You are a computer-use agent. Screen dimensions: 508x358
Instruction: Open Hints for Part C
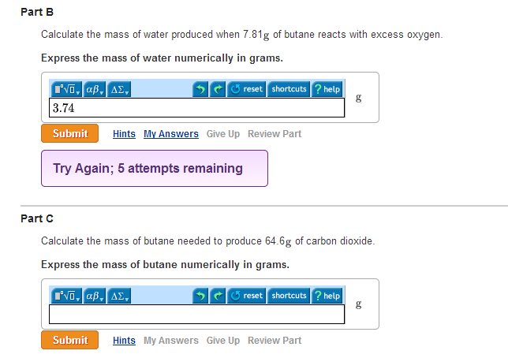tap(124, 341)
